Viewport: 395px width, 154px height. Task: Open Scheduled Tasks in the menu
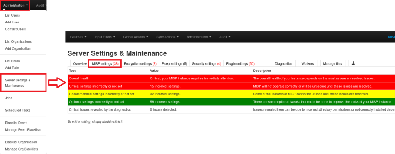18,110
